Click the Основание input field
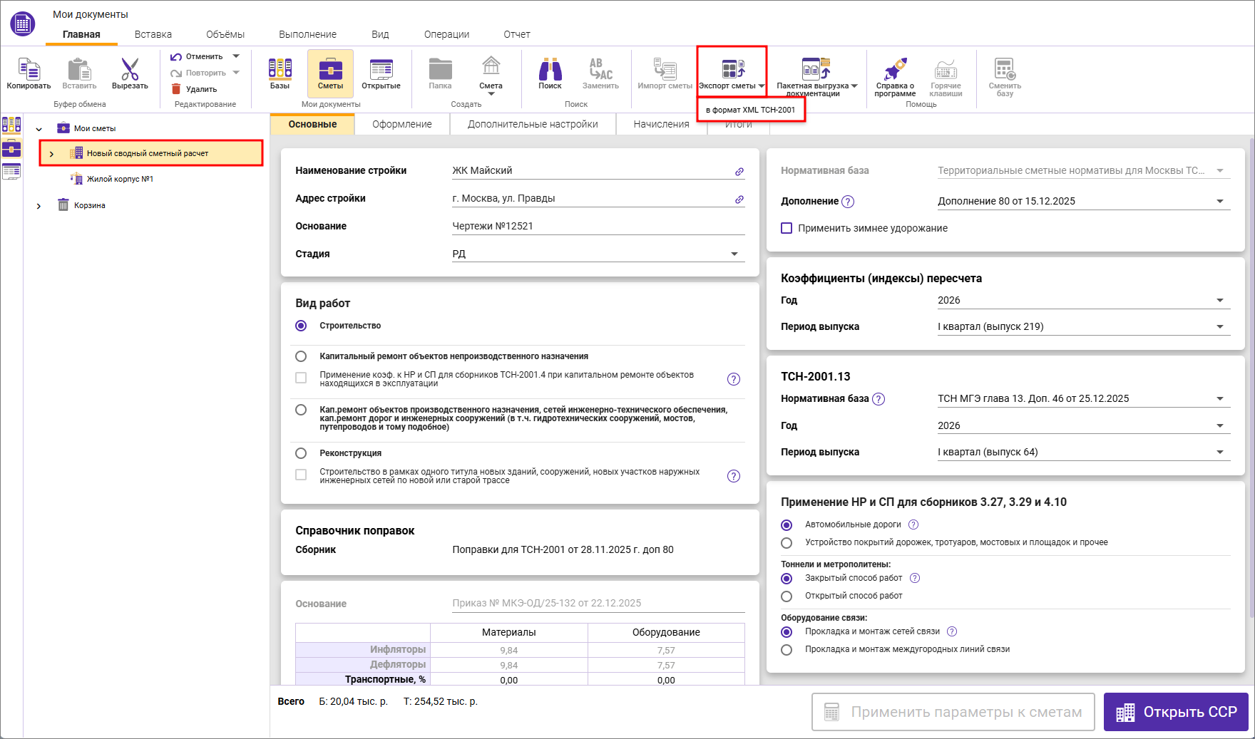 tap(598, 226)
